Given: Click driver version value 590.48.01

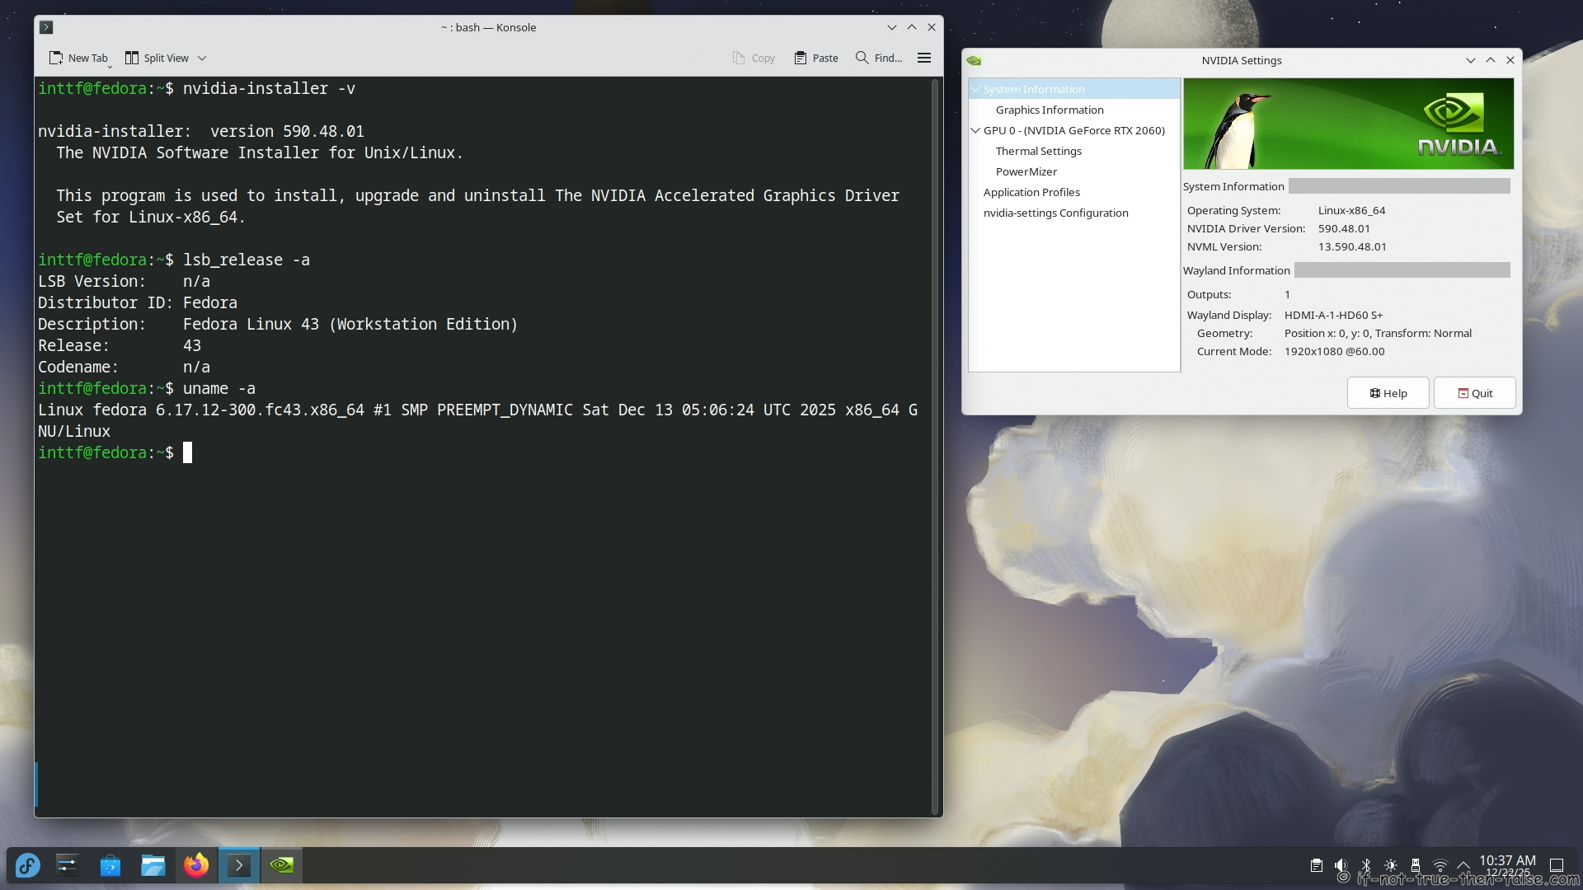Looking at the screenshot, I should click(x=1344, y=228).
